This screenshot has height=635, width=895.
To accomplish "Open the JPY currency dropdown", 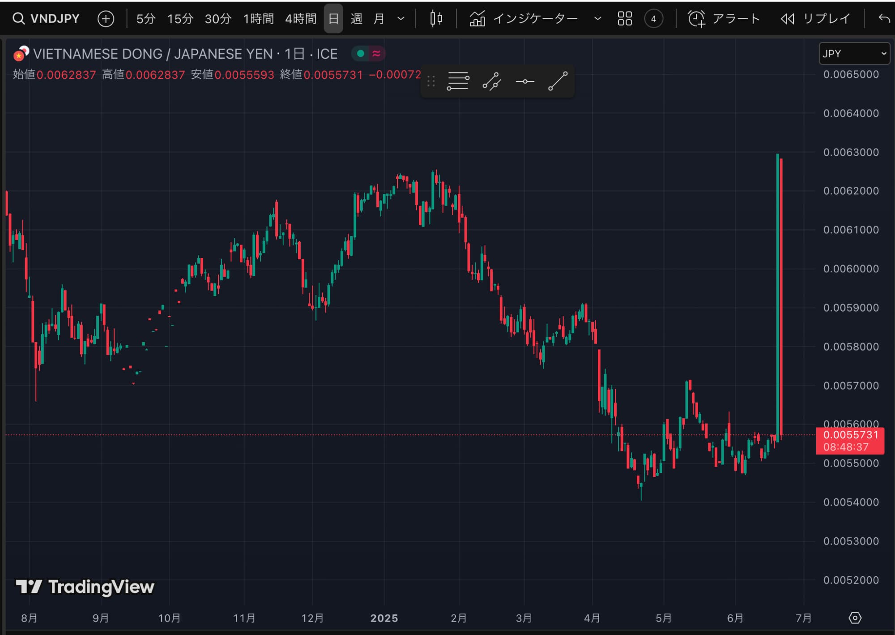I will pos(854,54).
